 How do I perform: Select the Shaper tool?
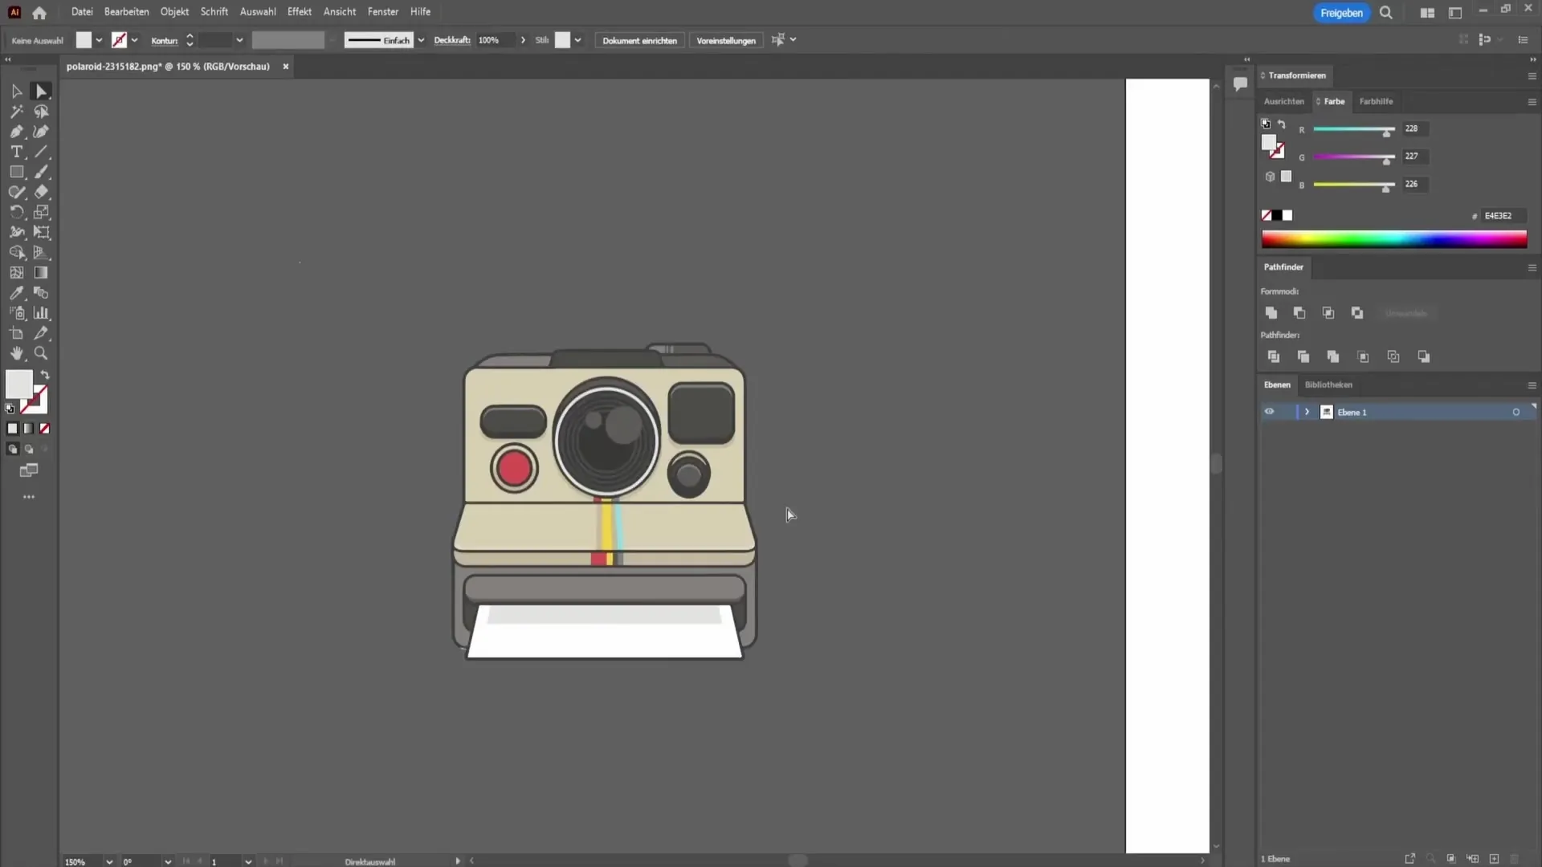coord(17,192)
